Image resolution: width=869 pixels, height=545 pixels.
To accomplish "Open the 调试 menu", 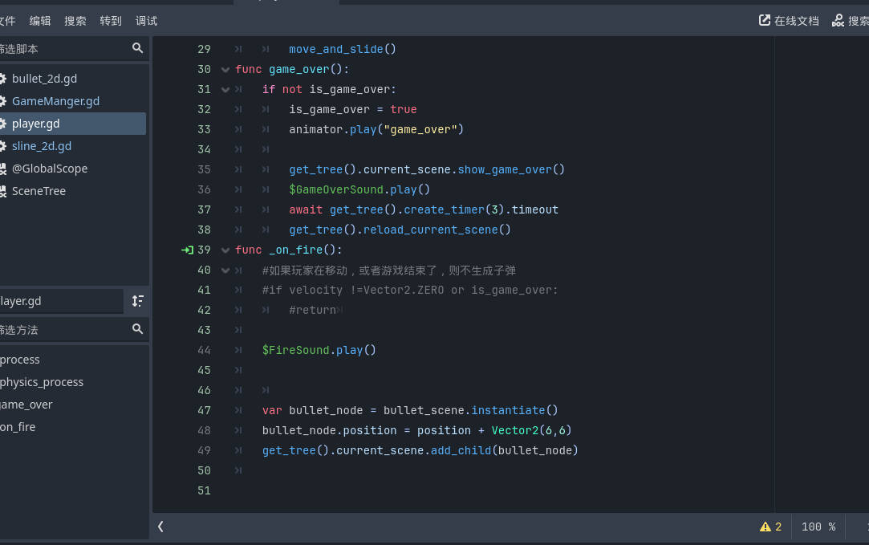I will [146, 21].
